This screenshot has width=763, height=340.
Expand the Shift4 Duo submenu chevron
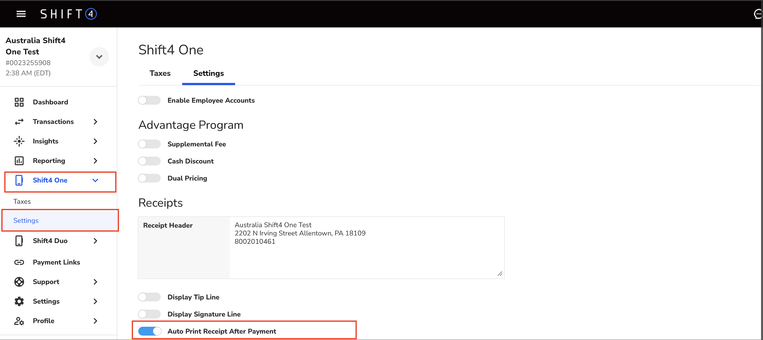pyautogui.click(x=95, y=241)
